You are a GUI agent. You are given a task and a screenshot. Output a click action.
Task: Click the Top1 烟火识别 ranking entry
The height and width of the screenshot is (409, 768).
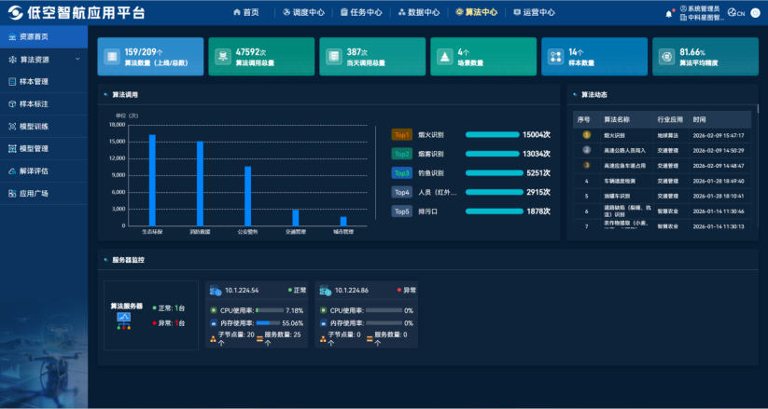(431, 134)
